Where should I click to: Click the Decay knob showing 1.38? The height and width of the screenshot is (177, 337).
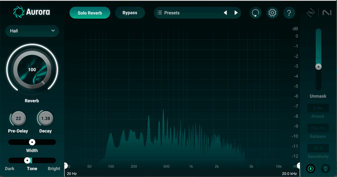click(x=46, y=118)
